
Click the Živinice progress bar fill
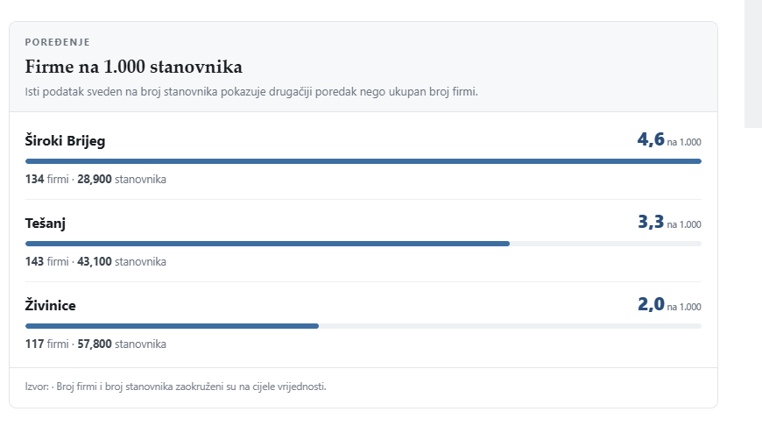[172, 326]
